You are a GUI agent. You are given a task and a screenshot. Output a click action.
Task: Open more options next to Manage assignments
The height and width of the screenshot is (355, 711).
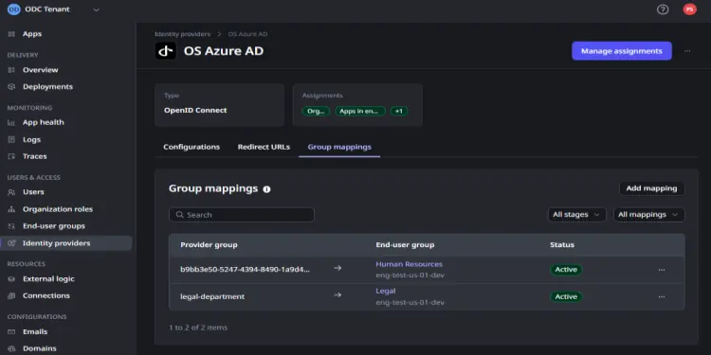[x=687, y=51]
